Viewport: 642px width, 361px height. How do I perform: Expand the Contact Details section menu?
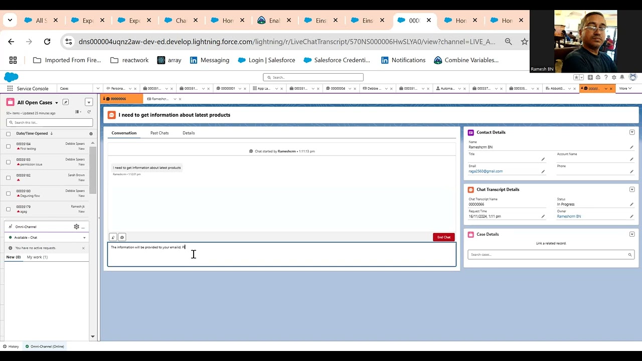(632, 132)
